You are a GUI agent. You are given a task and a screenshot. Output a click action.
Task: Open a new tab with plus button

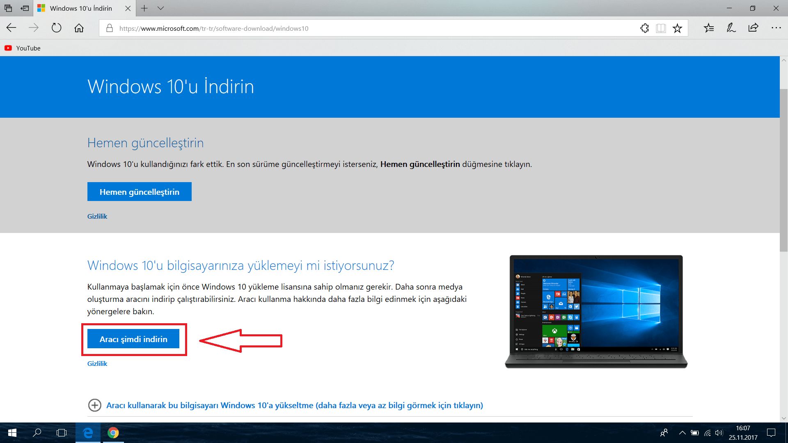[144, 8]
